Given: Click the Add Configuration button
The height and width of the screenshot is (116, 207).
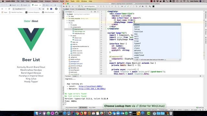Looking at the screenshot, I should [x=90, y=6].
